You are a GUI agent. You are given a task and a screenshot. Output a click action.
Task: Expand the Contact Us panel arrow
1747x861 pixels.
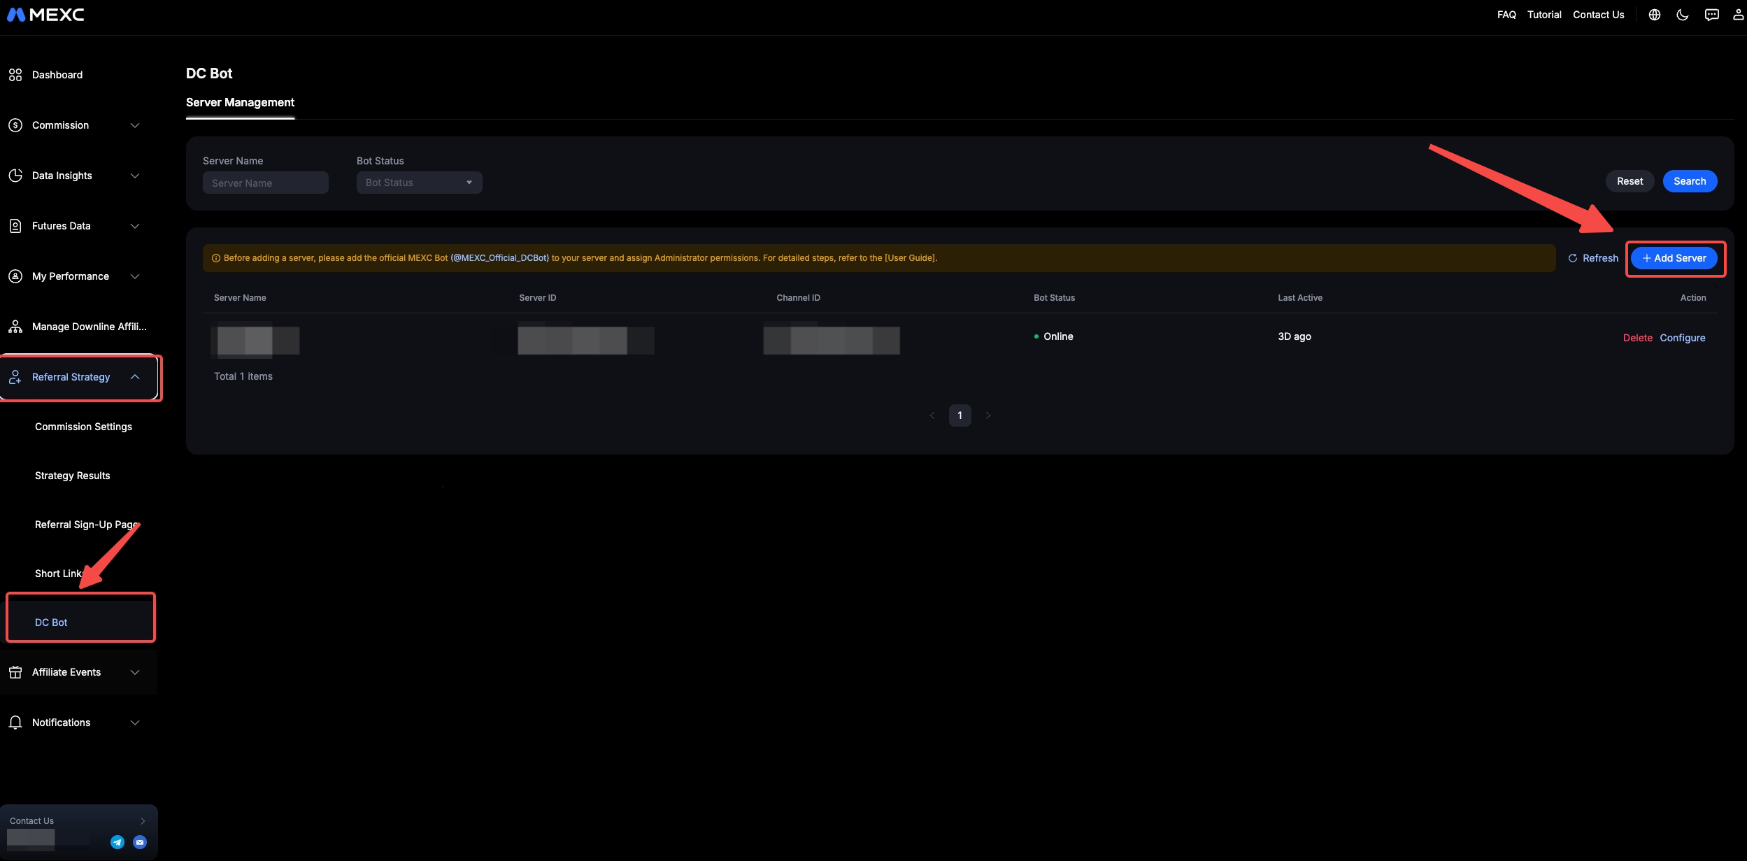coord(143,821)
